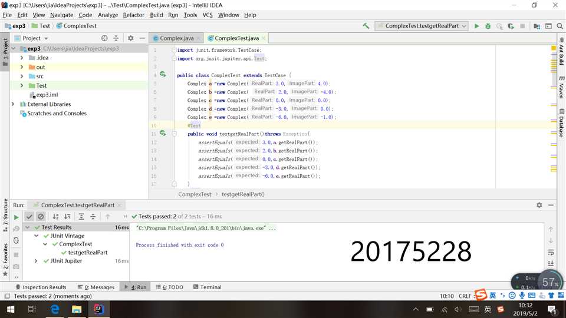This screenshot has height=318, width=566.
Task: Toggle show passed tests button
Action: coord(29,216)
